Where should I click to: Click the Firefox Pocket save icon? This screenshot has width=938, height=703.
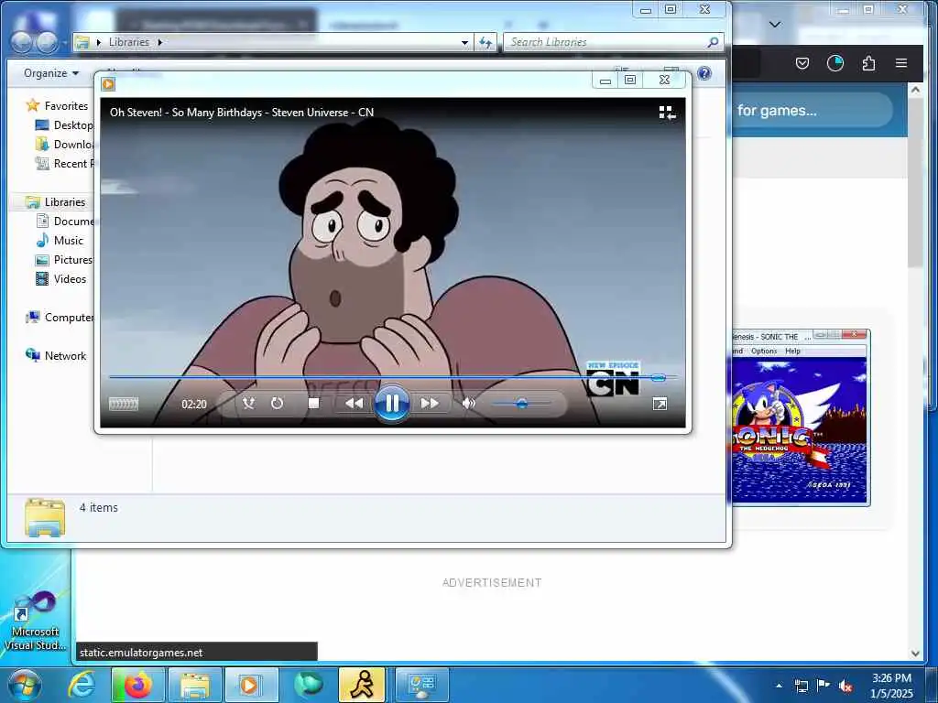click(802, 63)
